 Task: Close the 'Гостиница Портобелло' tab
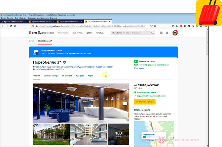110,22
